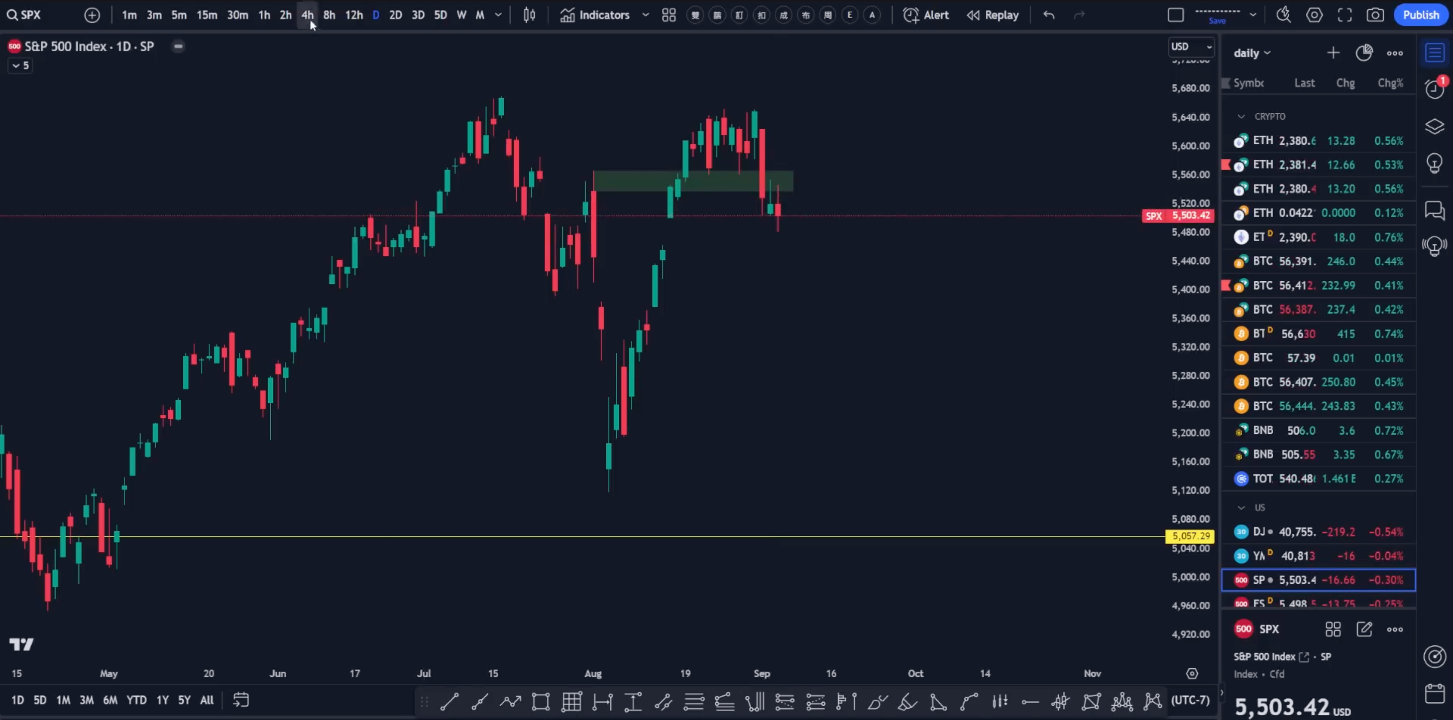The width and height of the screenshot is (1453, 720).
Task: Toggle the watchlist panel sidebar icon
Action: tap(1434, 53)
